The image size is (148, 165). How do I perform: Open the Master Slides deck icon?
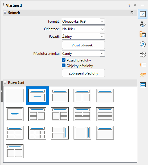(x=142, y=85)
